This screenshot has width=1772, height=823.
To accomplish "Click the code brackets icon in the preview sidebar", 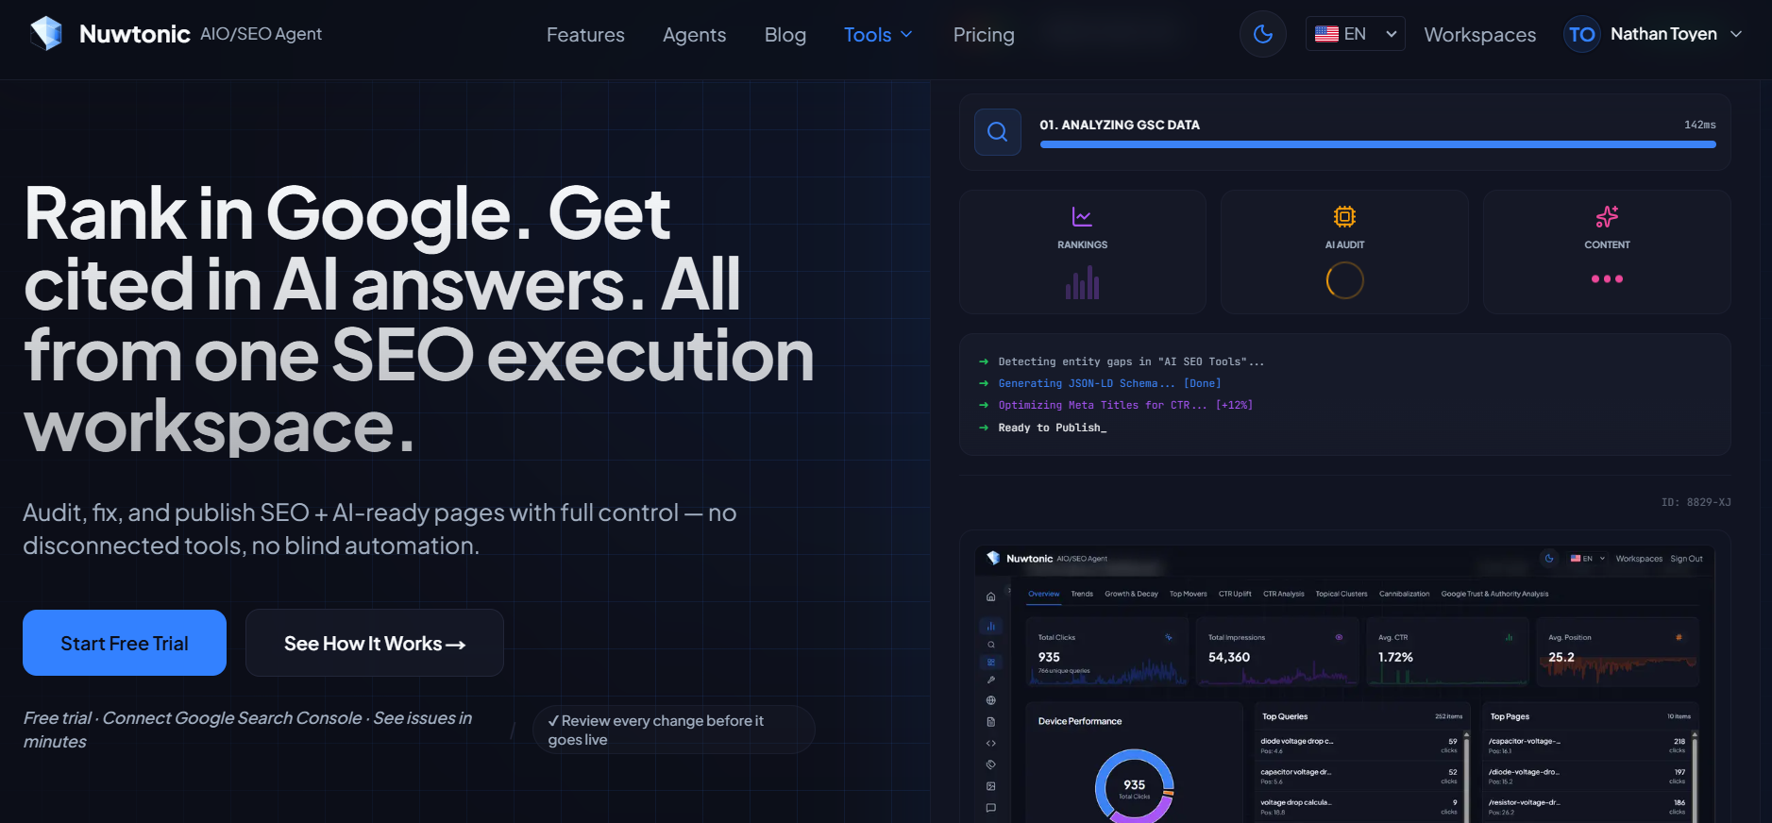I will 990,744.
